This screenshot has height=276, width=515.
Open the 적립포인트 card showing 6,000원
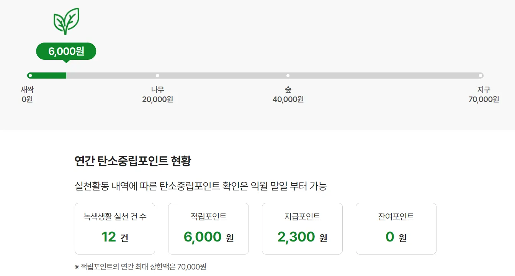click(208, 228)
